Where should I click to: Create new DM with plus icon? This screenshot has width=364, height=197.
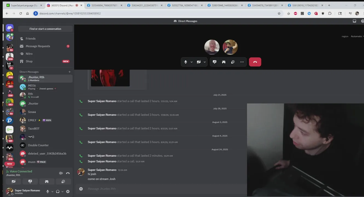click(x=70, y=72)
